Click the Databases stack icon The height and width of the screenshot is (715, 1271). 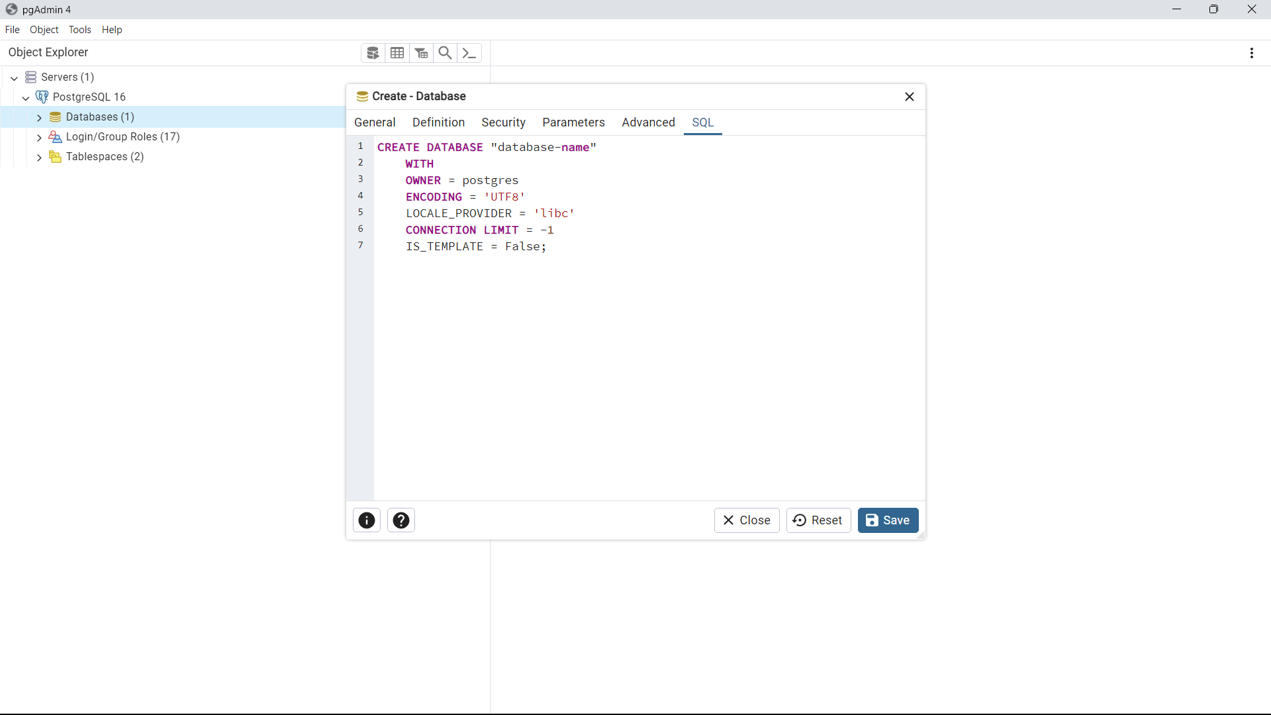tap(56, 117)
